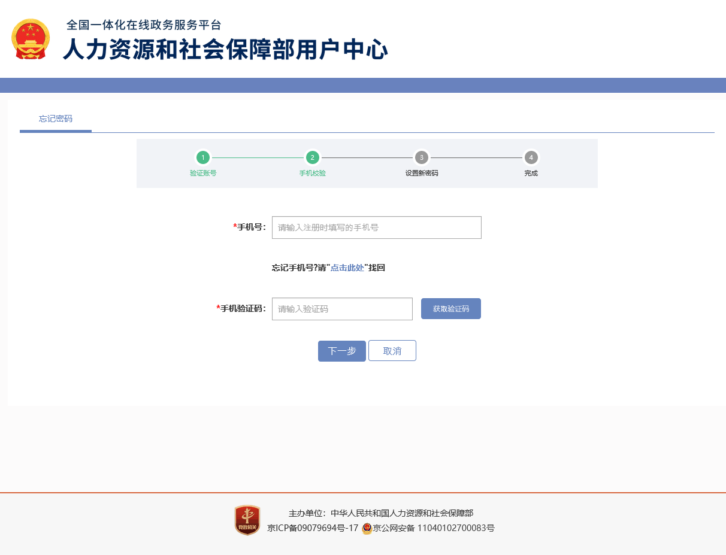Click the national emblem logo in header

tap(31, 39)
